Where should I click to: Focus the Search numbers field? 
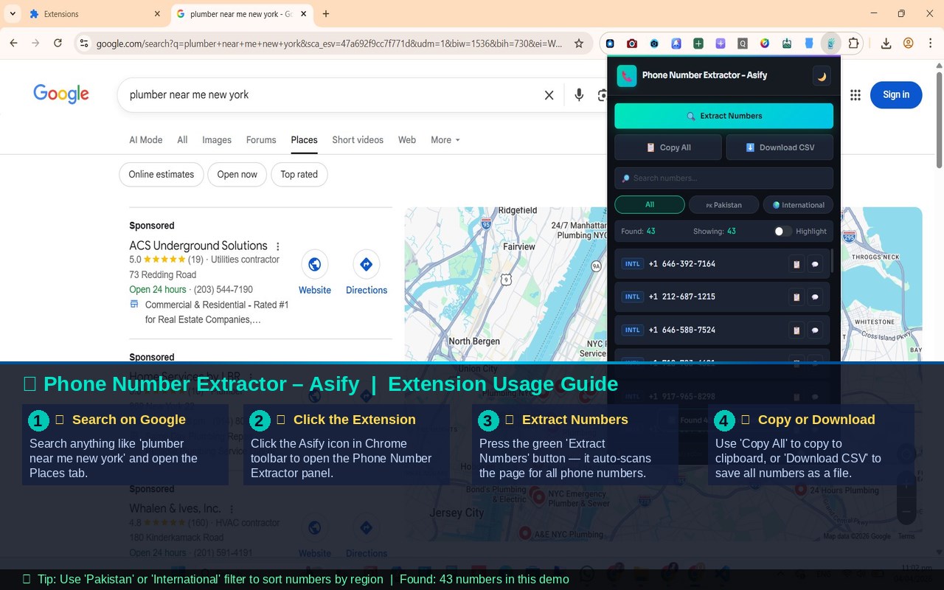723,178
